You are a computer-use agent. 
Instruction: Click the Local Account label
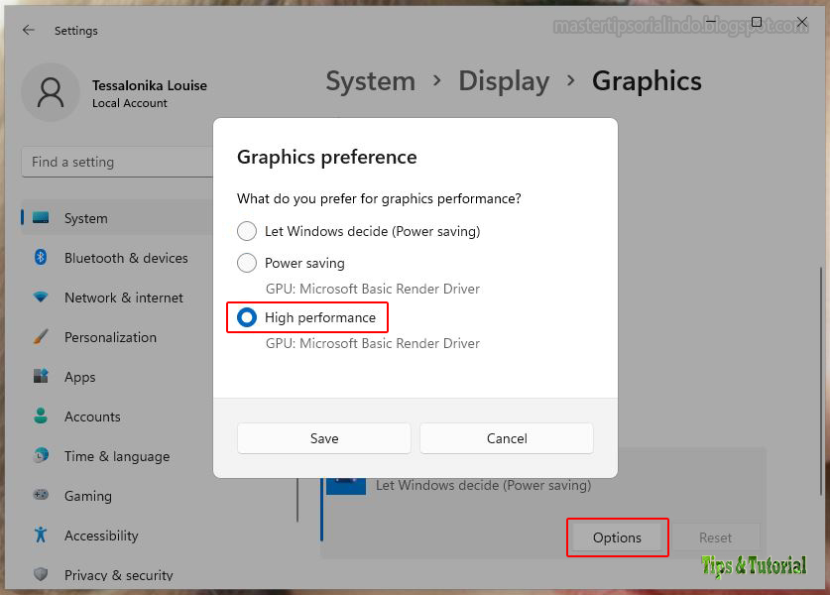point(130,103)
